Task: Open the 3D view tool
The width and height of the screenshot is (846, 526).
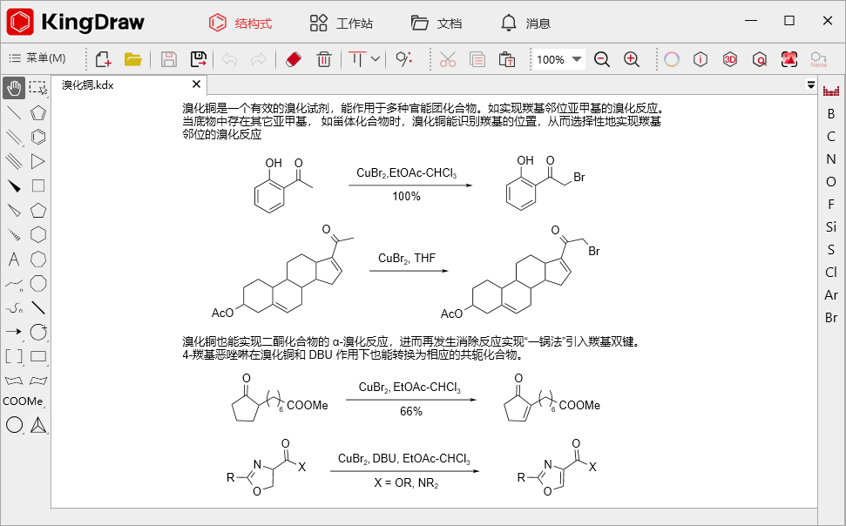Action: click(730, 58)
